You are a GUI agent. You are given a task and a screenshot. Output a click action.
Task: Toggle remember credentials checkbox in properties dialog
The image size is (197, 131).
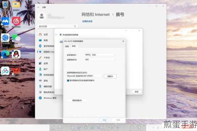coord(68,80)
